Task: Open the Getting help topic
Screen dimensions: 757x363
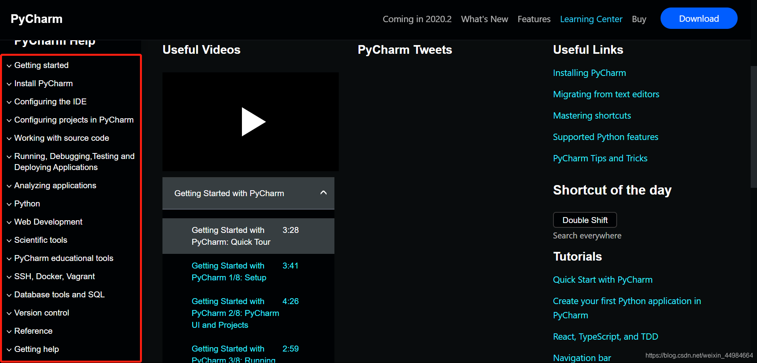Action: coord(36,349)
